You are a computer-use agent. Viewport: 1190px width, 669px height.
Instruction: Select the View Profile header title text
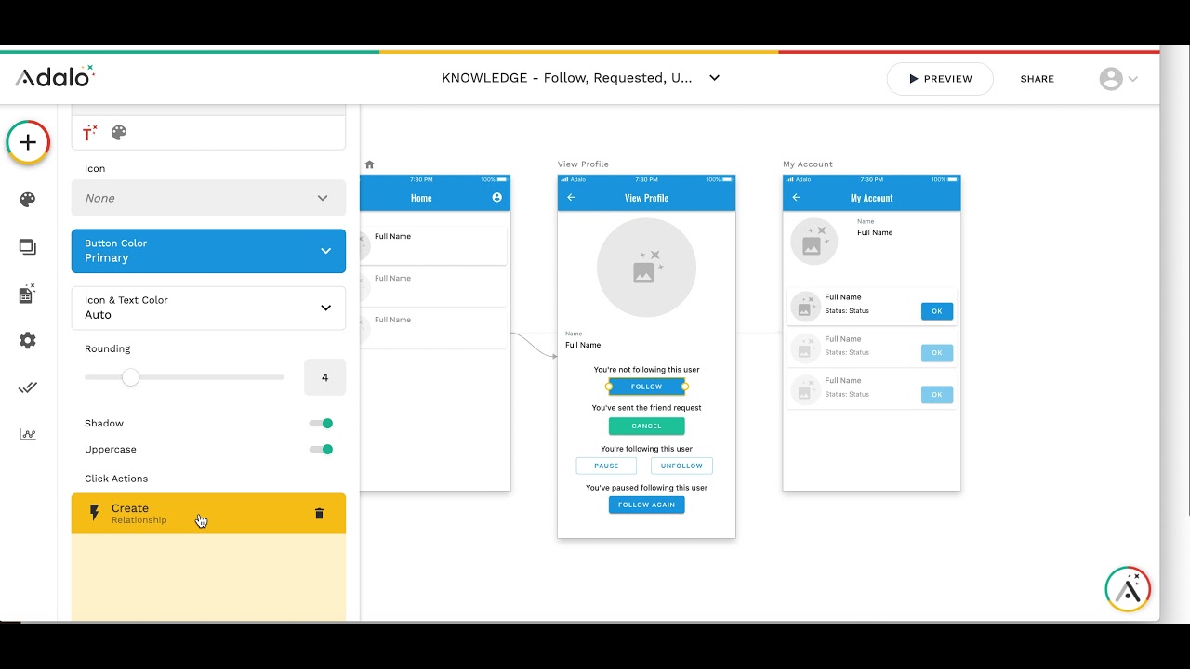646,198
